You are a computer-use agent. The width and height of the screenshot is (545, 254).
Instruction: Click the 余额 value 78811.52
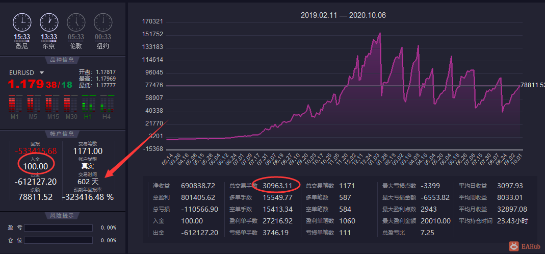tap(36, 197)
